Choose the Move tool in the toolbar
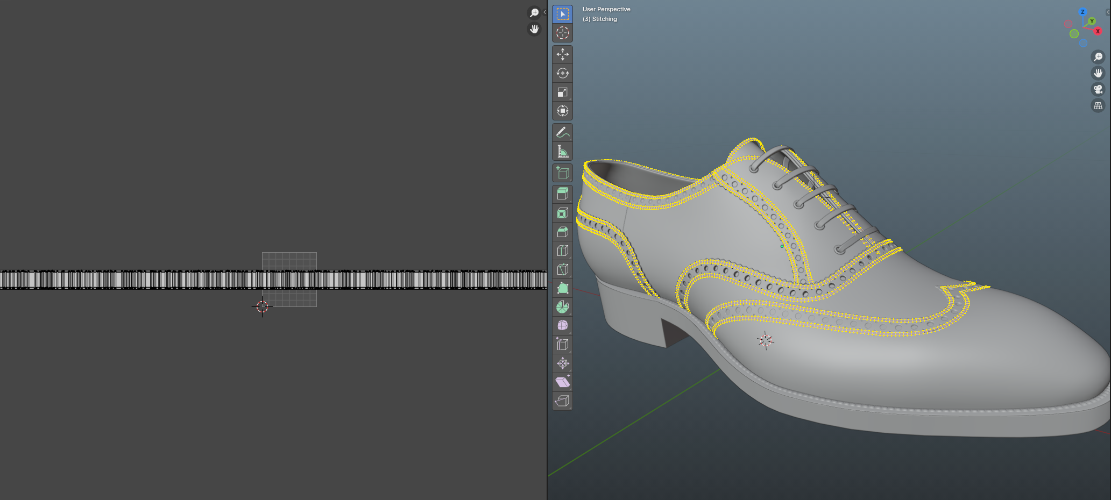The image size is (1111, 500). pyautogui.click(x=562, y=54)
